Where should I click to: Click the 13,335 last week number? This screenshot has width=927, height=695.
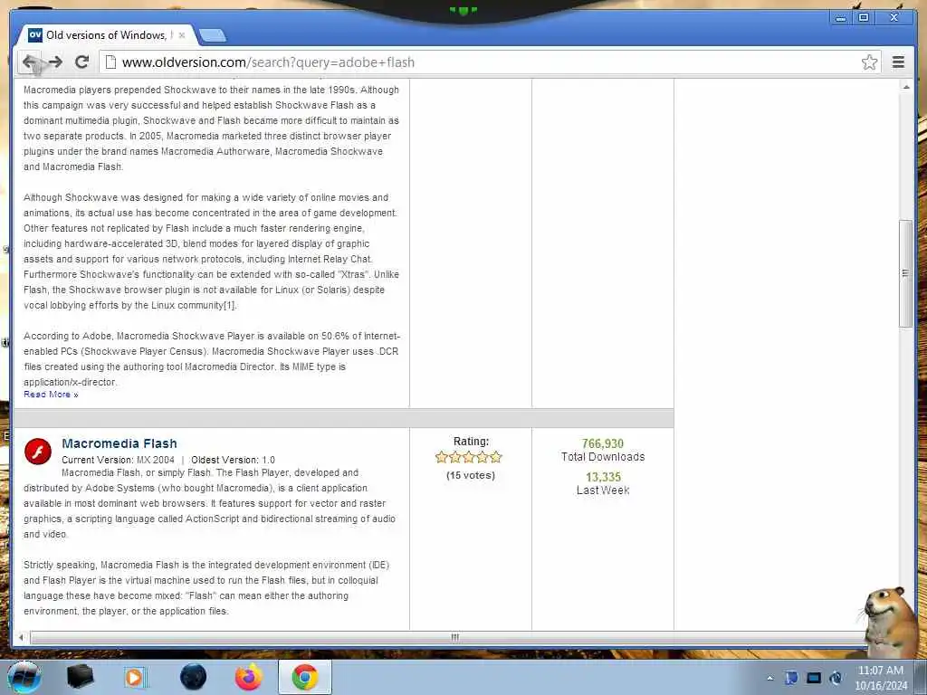point(603,477)
